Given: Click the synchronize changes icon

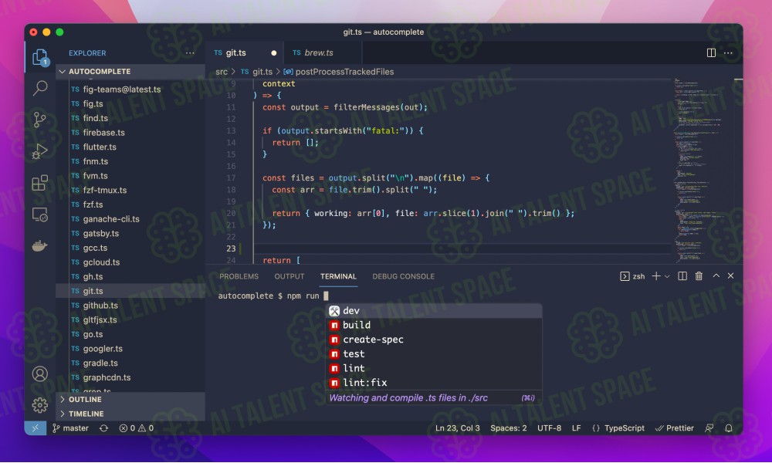Looking at the screenshot, I should [104, 428].
